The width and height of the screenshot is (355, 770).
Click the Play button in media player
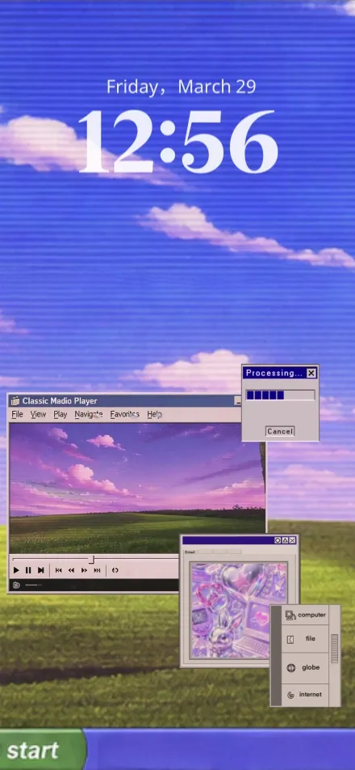point(16,570)
